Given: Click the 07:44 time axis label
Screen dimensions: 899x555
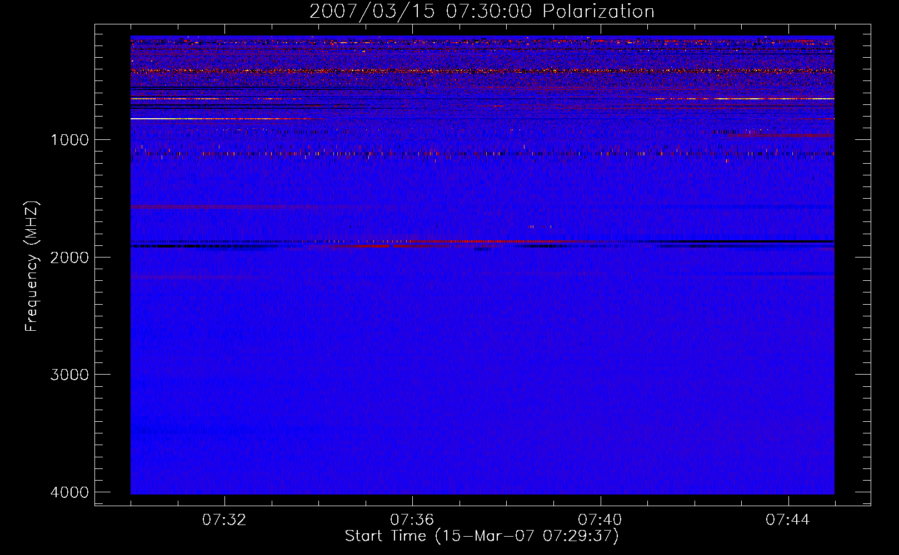Looking at the screenshot, I should click(x=788, y=519).
